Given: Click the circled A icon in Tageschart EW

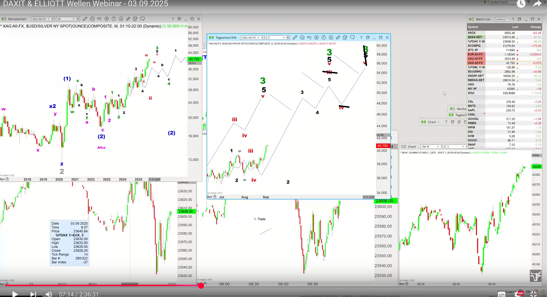Looking at the screenshot, I should 331,38.
